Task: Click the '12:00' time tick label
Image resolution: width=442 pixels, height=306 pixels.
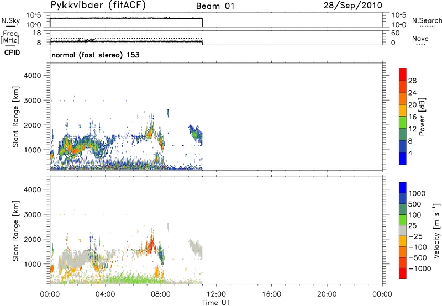Action: (x=216, y=294)
